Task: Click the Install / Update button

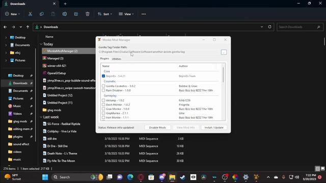Action: [x=214, y=128]
